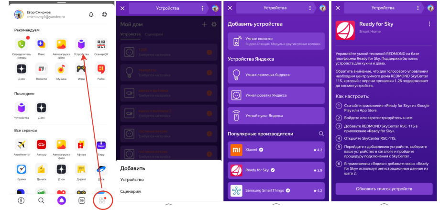Click the search magnifier in bottom bar
Viewport: 440px width, 210px height.
pos(41,200)
